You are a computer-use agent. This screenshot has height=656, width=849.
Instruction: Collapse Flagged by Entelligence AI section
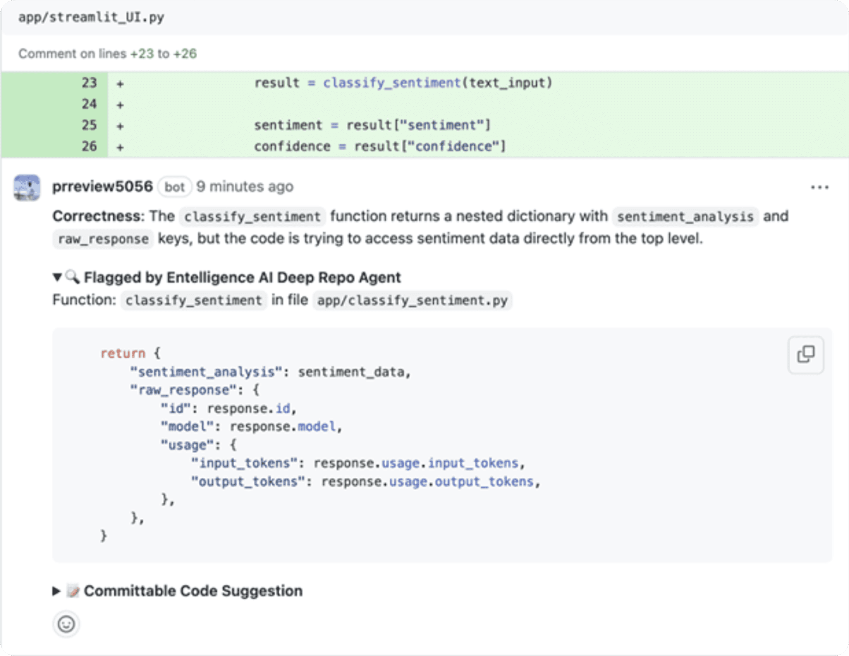(57, 277)
